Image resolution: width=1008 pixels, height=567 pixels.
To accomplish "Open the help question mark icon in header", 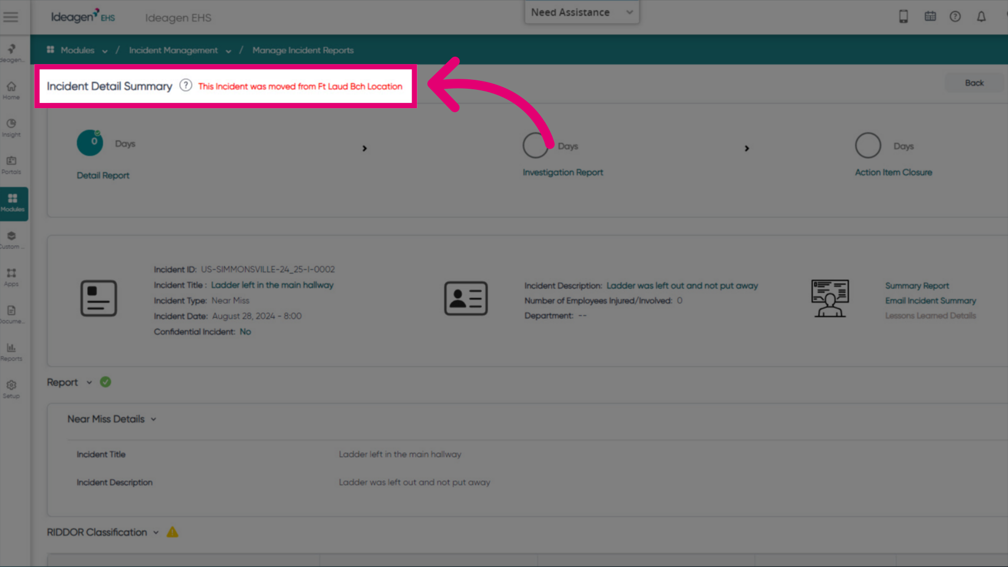I will click(x=955, y=17).
